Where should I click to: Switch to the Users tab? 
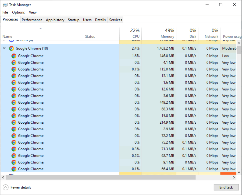click(87, 20)
